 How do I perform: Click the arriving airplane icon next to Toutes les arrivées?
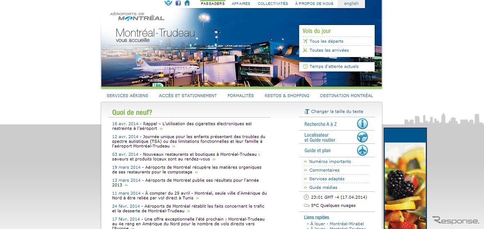(x=305, y=50)
